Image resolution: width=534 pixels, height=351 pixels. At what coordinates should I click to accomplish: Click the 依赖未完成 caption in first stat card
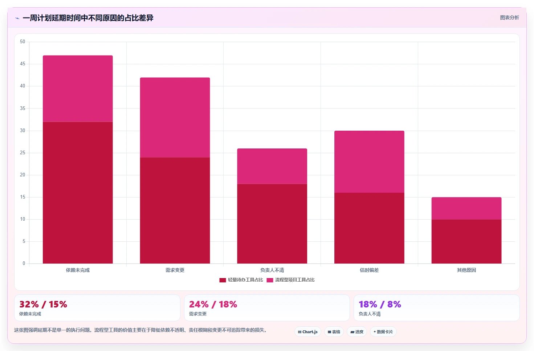[x=30, y=314]
